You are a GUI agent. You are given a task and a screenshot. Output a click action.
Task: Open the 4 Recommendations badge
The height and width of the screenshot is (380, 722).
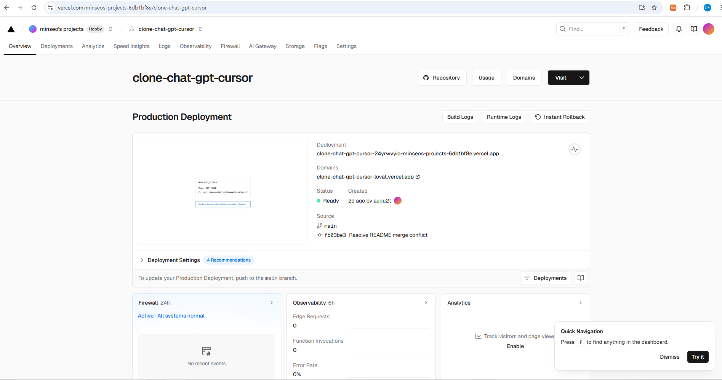tap(229, 260)
